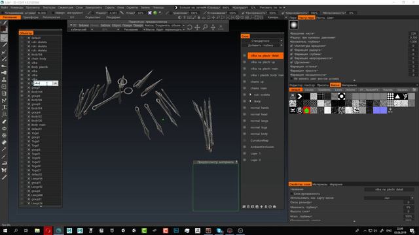Open File Explorer from taskbar
The image size is (419, 235).
37,230
